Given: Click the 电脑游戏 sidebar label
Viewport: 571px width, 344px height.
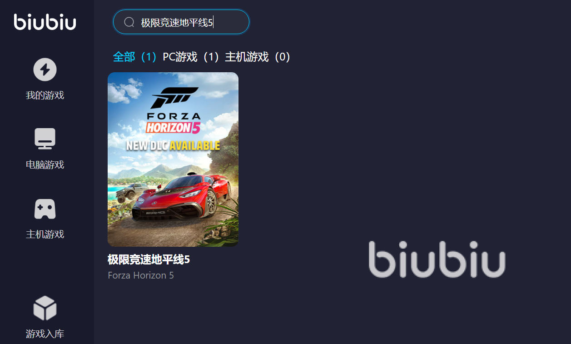Looking at the screenshot, I should [x=45, y=165].
